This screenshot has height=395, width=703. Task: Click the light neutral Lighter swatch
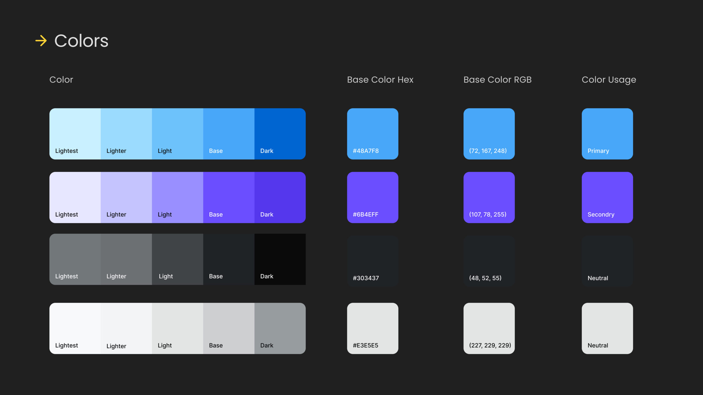[126, 328]
